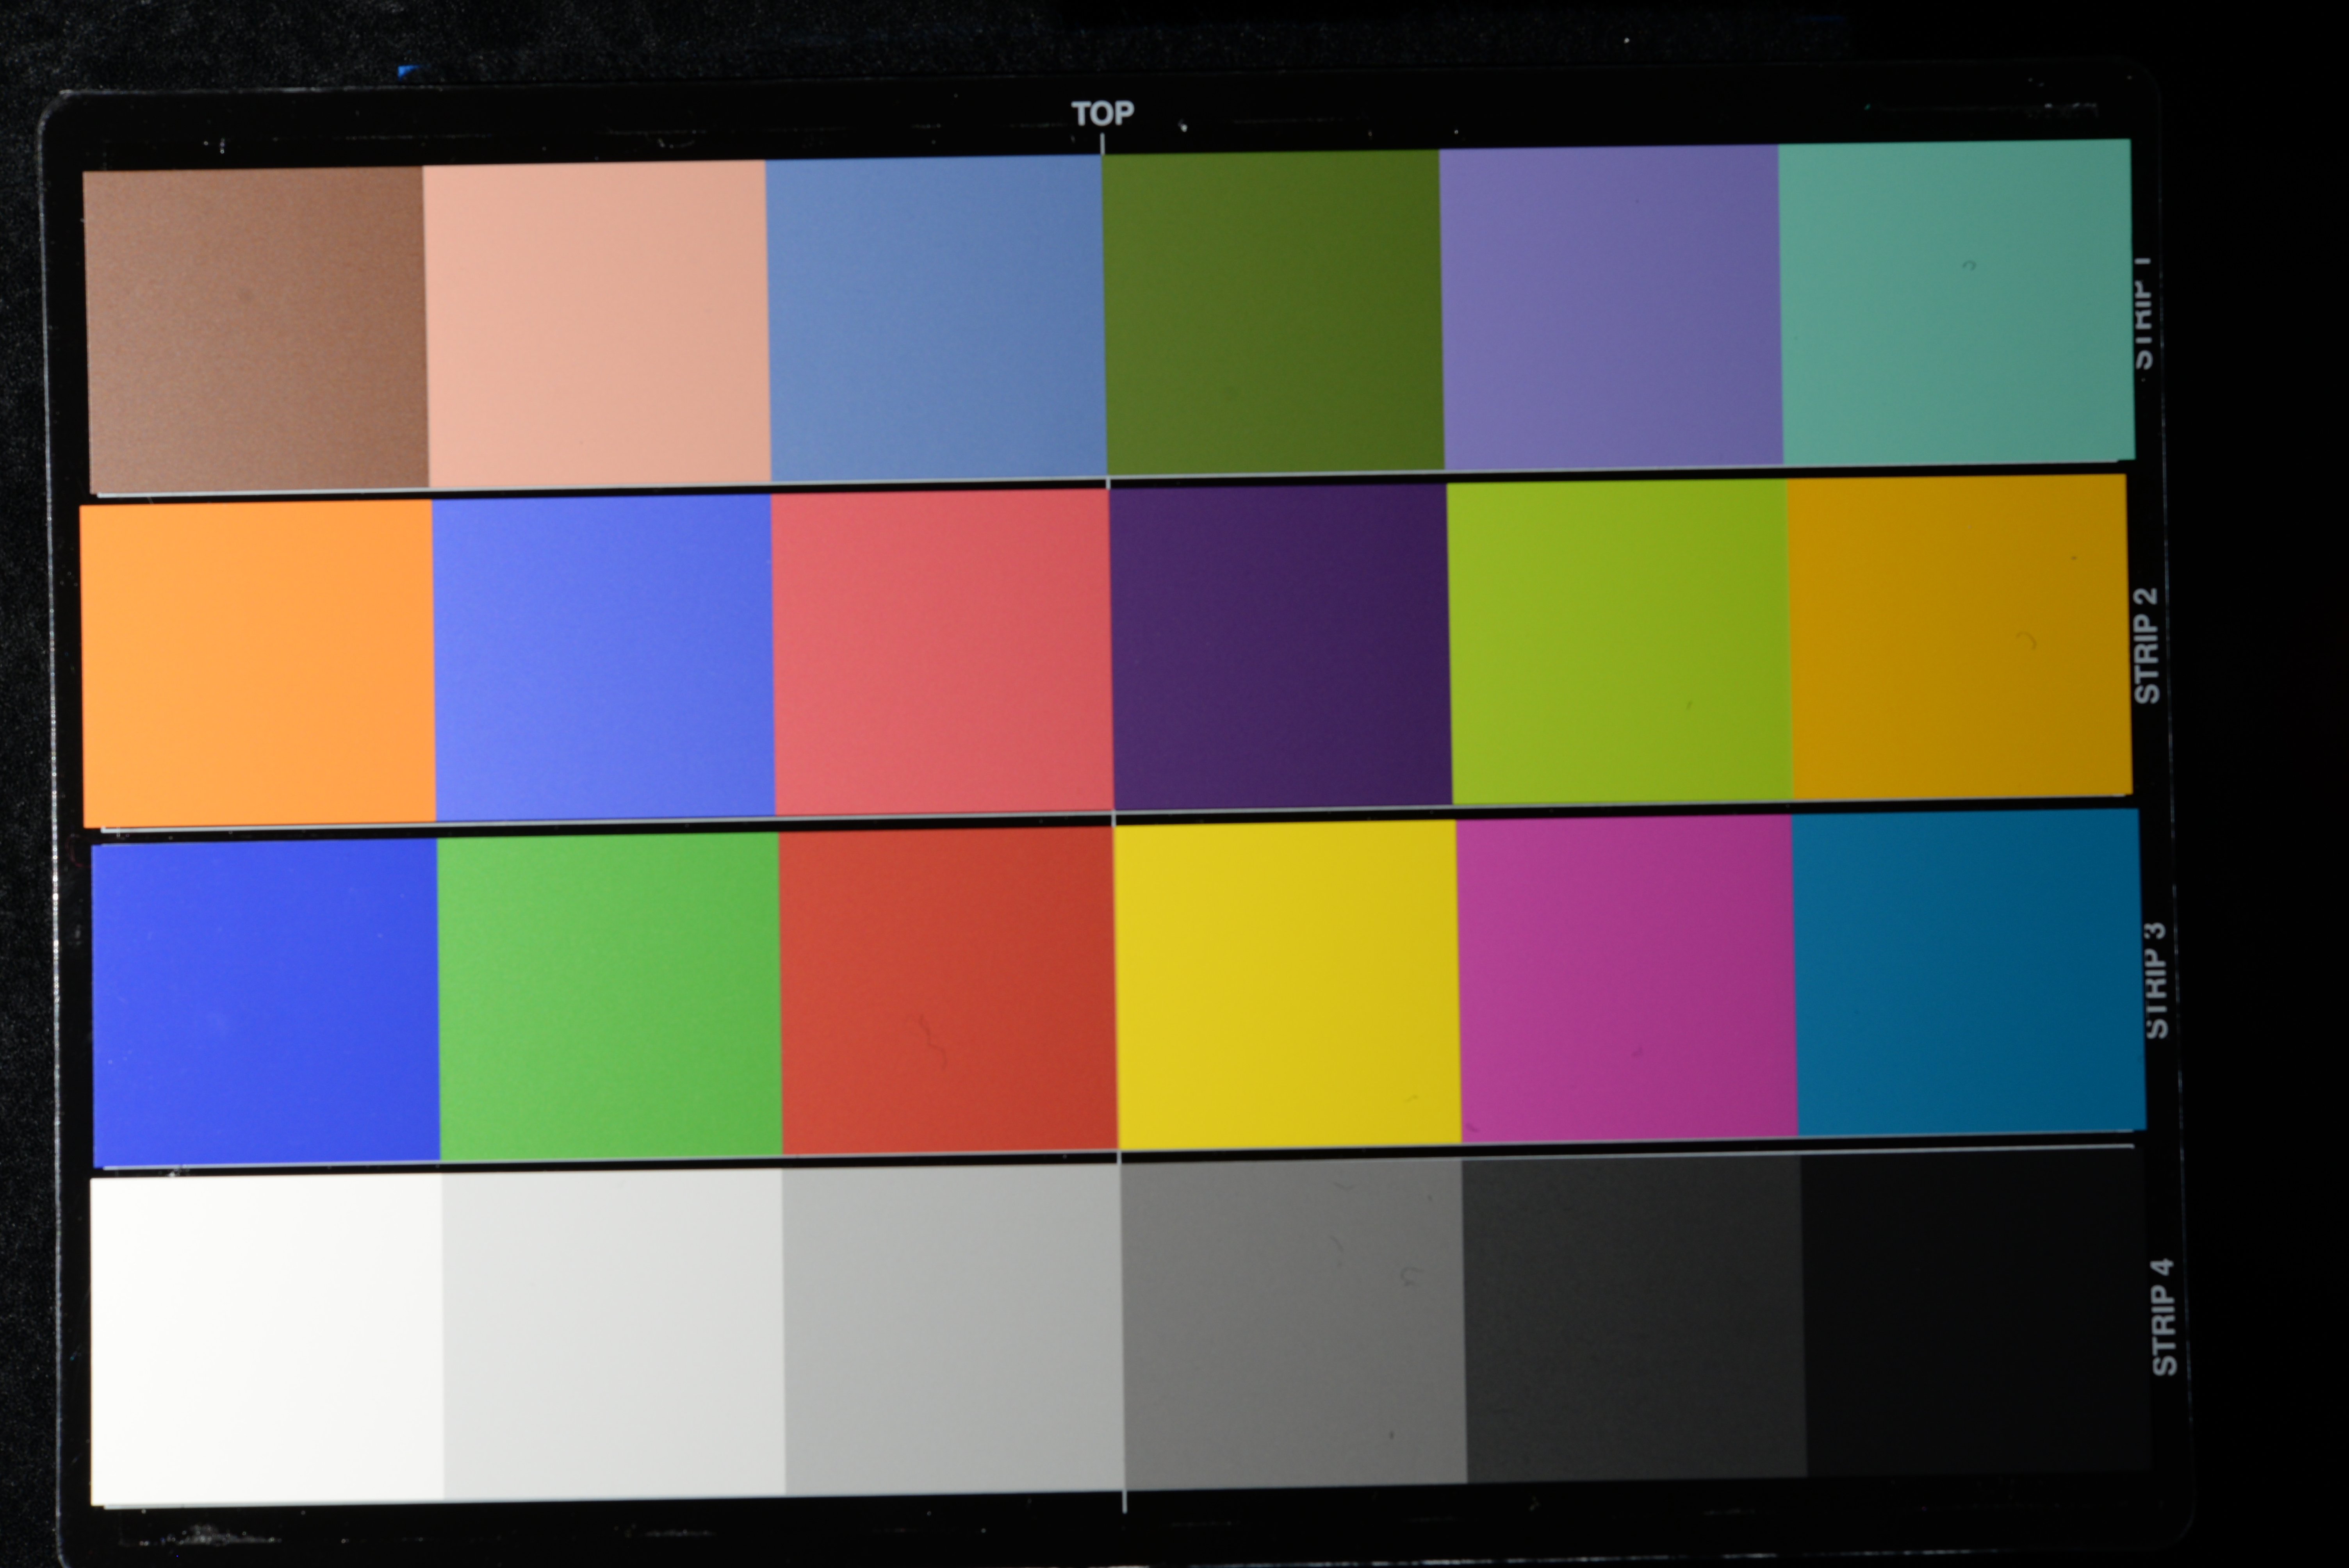Click the silver light-mid gray patch
This screenshot has width=2349, height=1568.
pos(953,1329)
